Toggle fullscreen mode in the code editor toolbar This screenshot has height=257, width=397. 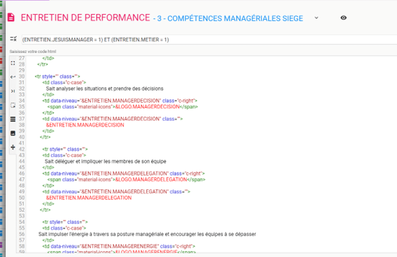(13, 63)
